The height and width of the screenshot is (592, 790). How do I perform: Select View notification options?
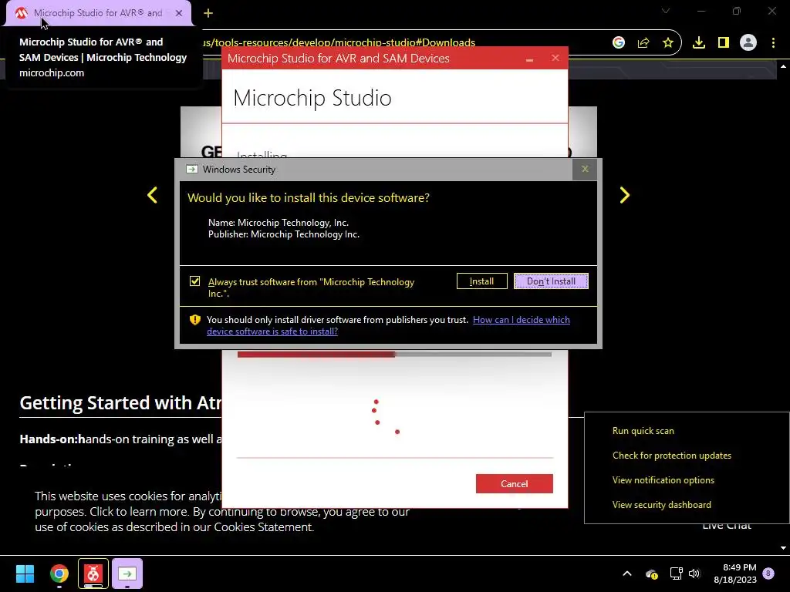tap(663, 479)
